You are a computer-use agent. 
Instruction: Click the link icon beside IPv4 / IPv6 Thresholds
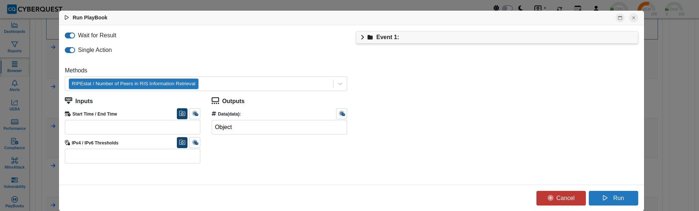coord(195,143)
